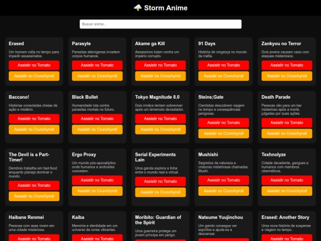This screenshot has width=321, height=241.
Task: Watch Akame ga Kill on Crunchyroll
Action: pos(160,76)
